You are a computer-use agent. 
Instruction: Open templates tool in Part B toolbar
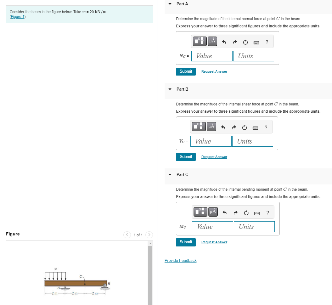(x=199, y=127)
